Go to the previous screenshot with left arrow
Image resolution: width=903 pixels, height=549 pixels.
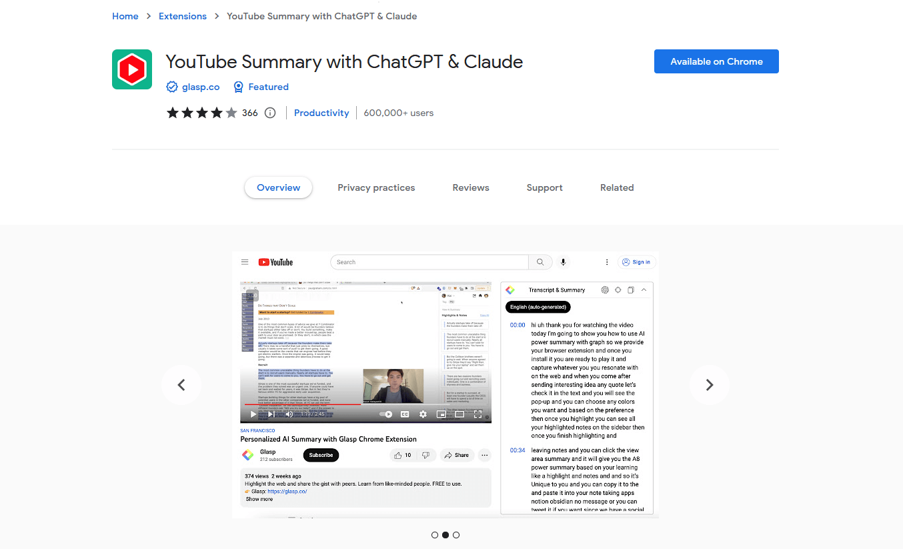pos(181,385)
